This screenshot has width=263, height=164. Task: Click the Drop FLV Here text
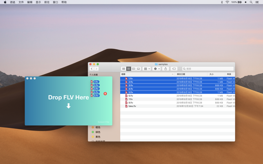[x=68, y=98]
